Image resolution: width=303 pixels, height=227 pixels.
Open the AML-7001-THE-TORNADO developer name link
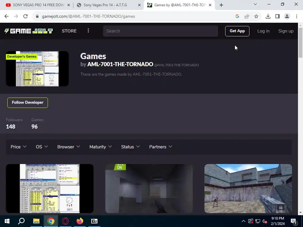120,64
